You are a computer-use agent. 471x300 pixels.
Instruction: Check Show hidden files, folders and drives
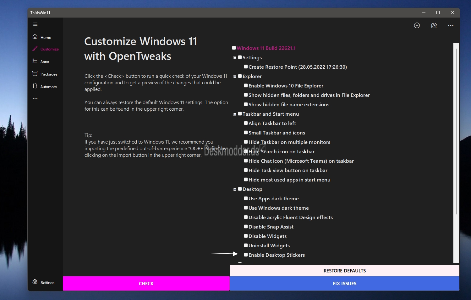[246, 95]
